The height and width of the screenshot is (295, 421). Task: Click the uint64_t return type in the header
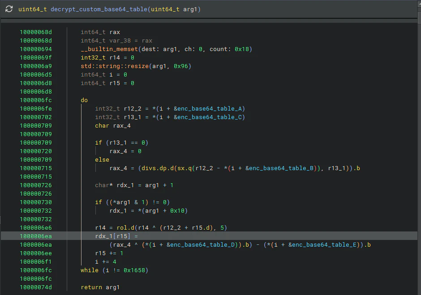[x=33, y=9]
